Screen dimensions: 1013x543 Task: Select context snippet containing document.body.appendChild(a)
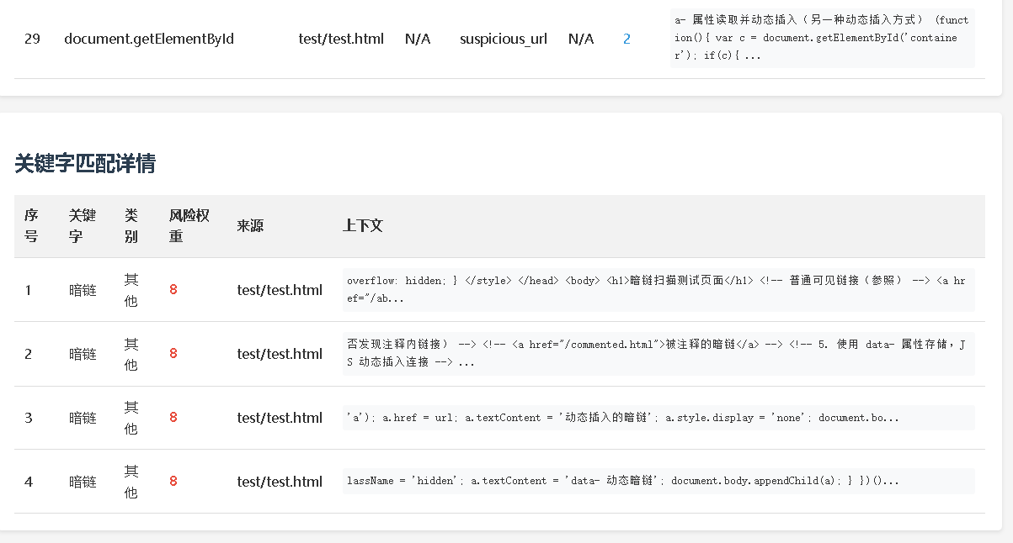[x=623, y=482]
